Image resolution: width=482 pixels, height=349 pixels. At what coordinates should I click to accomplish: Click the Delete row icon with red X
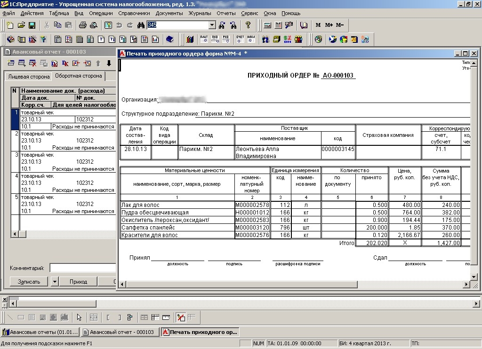coord(32,63)
